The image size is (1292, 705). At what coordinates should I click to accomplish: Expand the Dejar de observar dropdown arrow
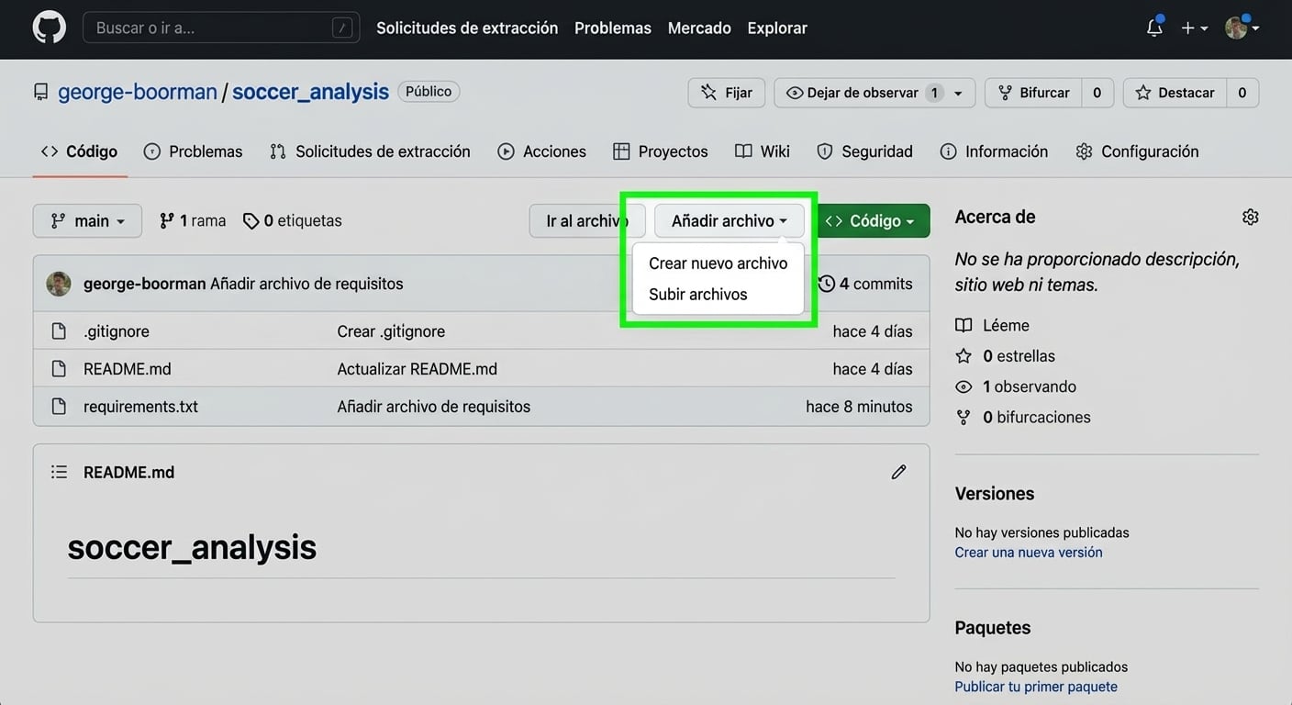pos(959,93)
